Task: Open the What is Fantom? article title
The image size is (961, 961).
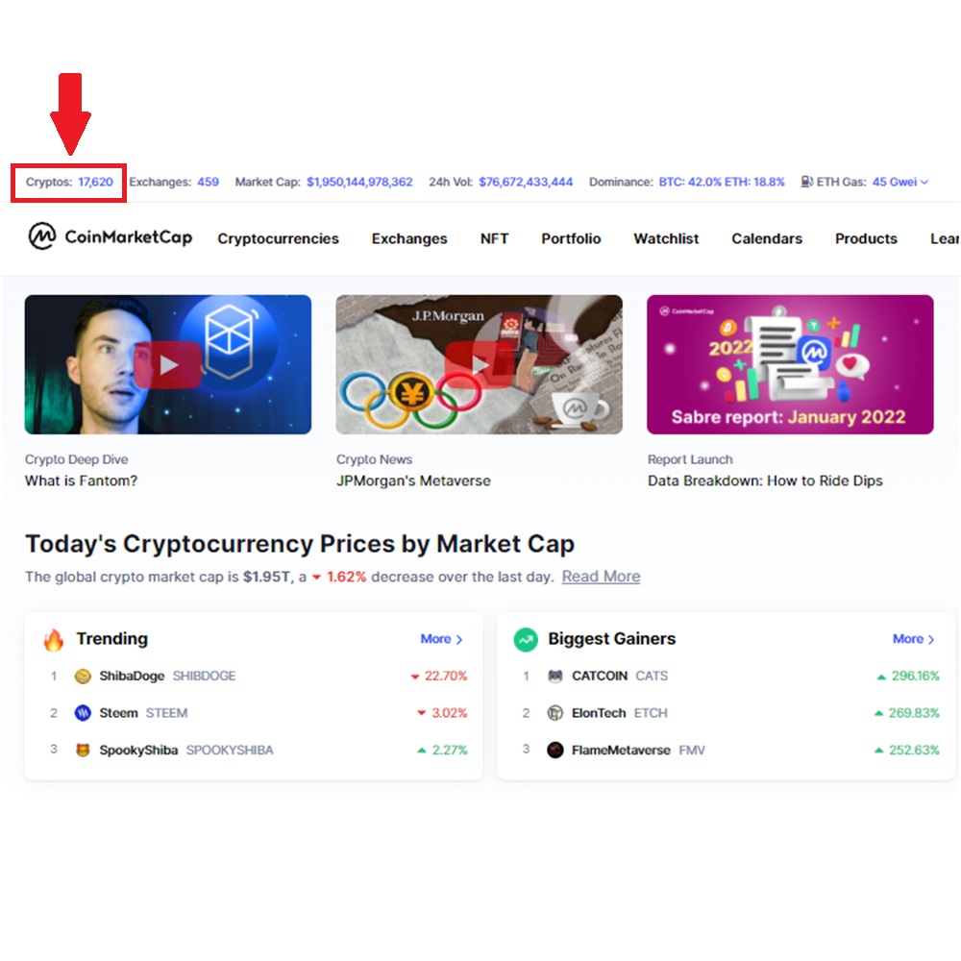Action: click(81, 480)
